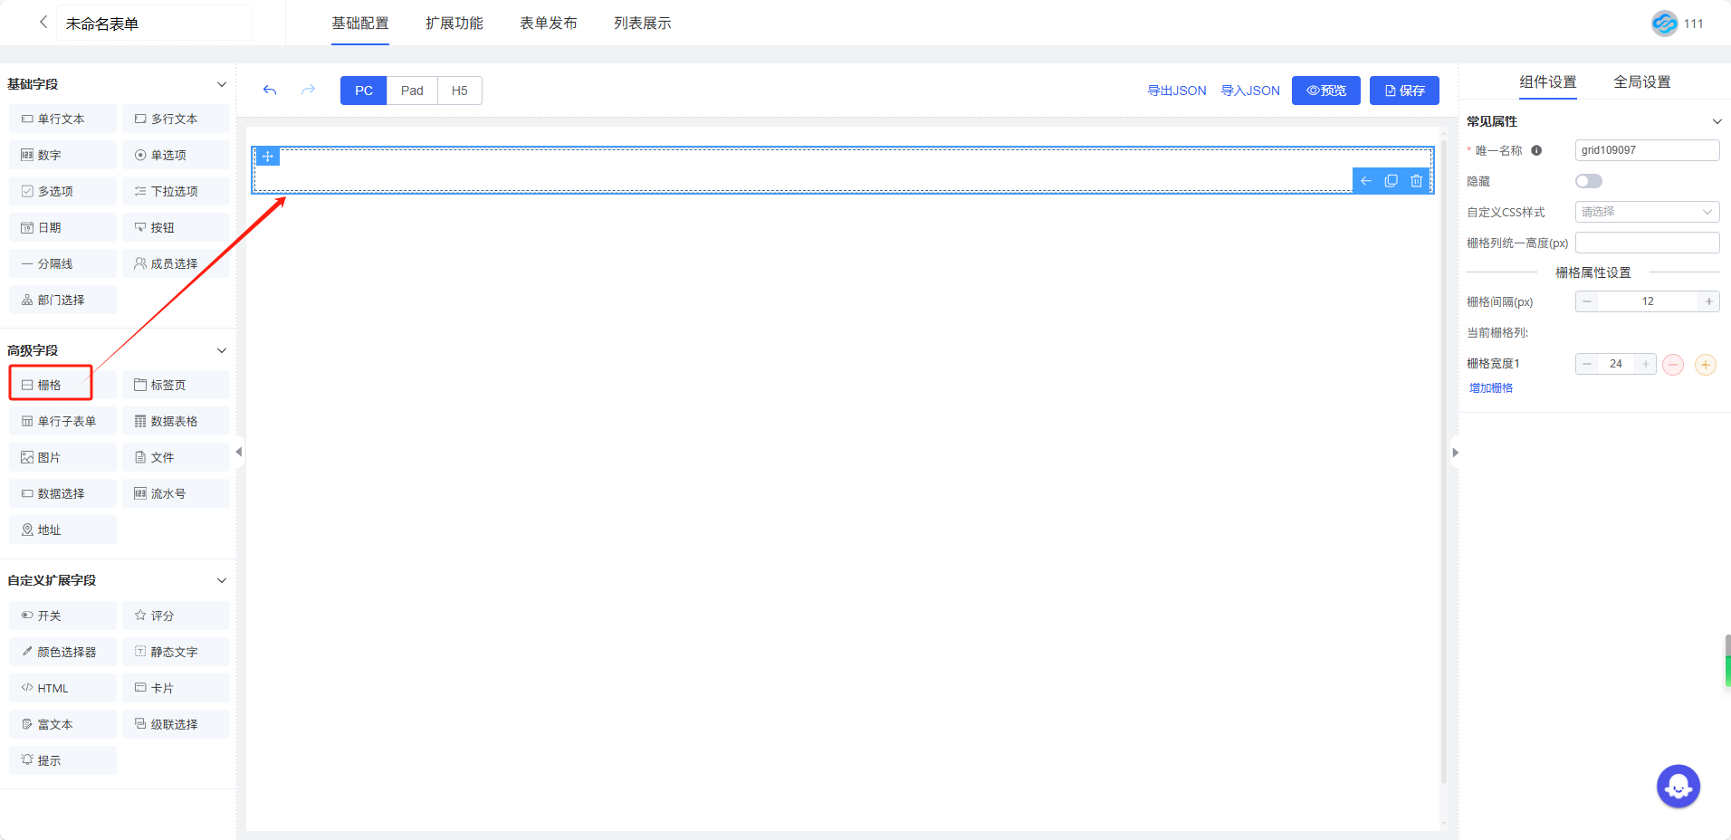Click the undo arrow icon

click(x=270, y=91)
